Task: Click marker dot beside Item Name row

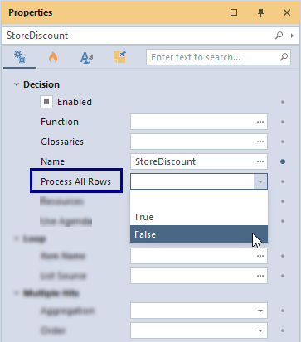Action: click(283, 256)
